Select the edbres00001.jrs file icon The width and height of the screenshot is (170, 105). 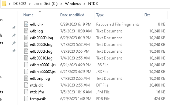coord(26,65)
